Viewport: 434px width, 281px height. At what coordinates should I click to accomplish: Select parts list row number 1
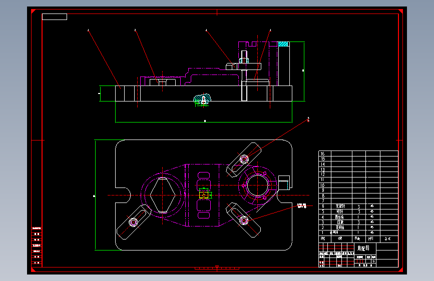(358, 232)
